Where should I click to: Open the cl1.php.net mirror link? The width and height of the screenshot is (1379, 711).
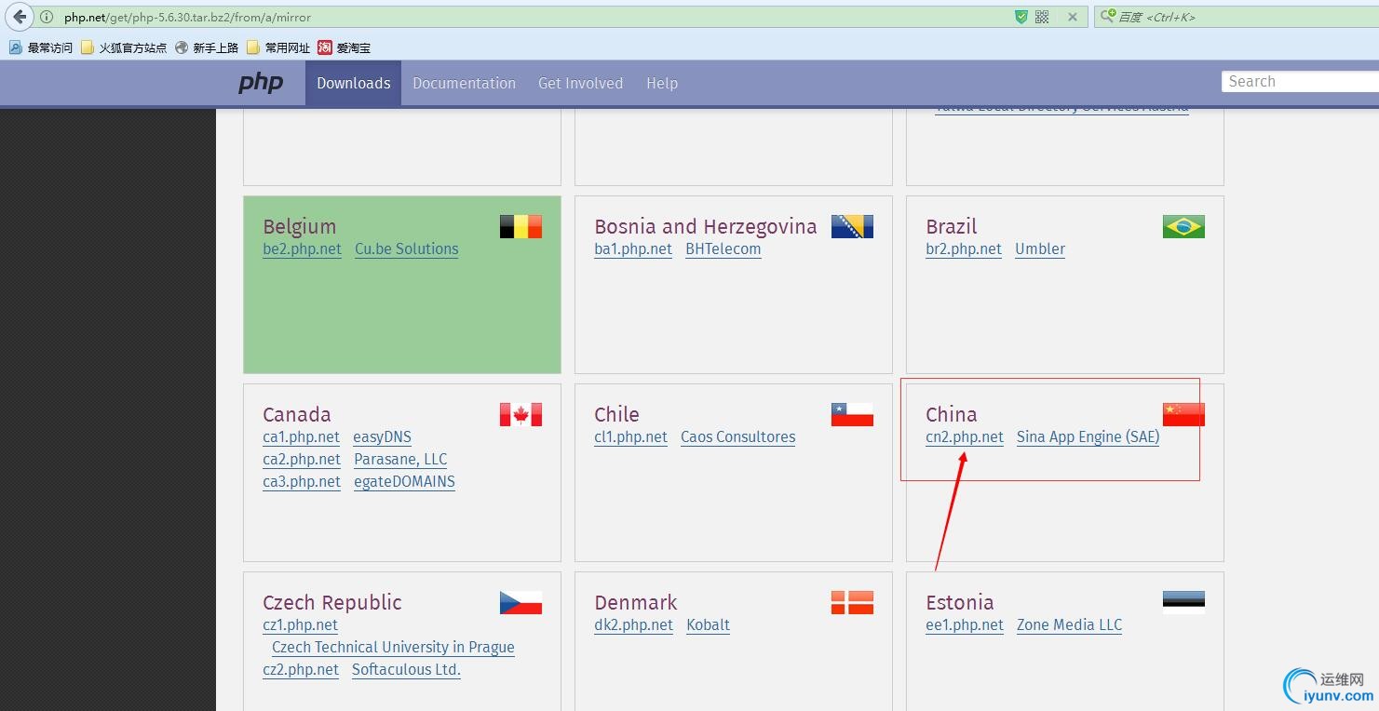pyautogui.click(x=630, y=437)
